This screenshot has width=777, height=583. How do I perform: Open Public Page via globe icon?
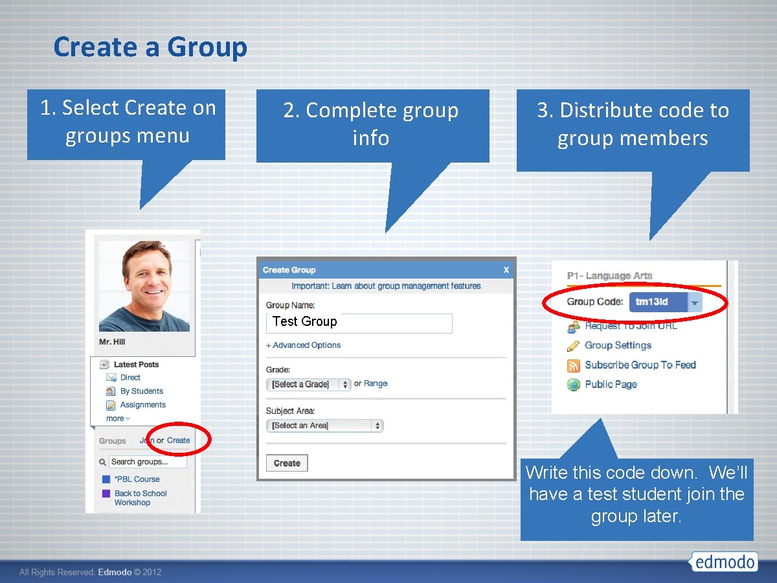(x=574, y=384)
